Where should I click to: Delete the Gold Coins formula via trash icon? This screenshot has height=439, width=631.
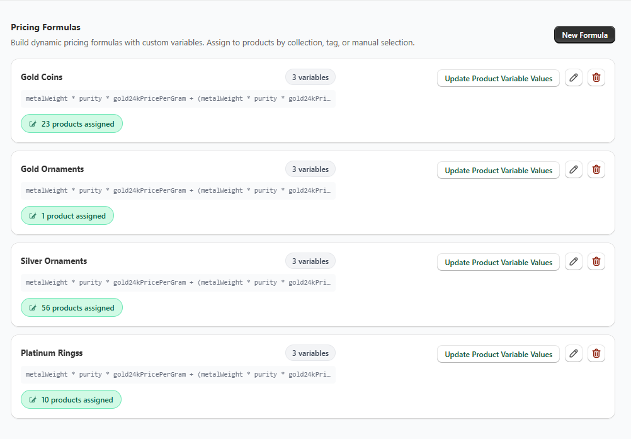coord(596,78)
